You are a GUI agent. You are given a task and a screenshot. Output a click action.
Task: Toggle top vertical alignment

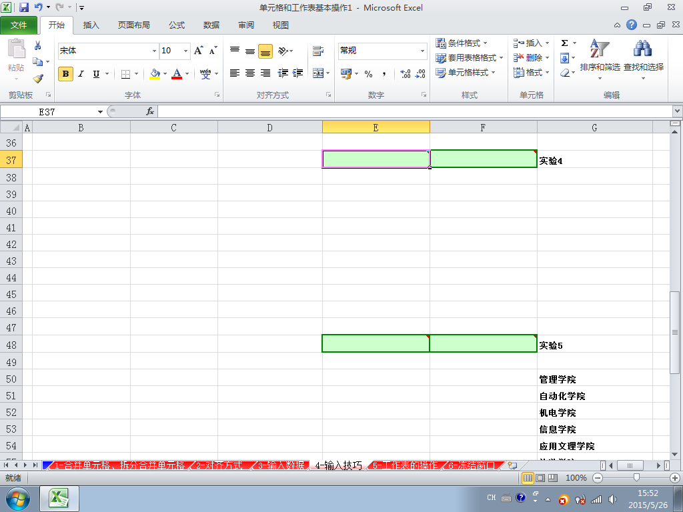pos(235,51)
